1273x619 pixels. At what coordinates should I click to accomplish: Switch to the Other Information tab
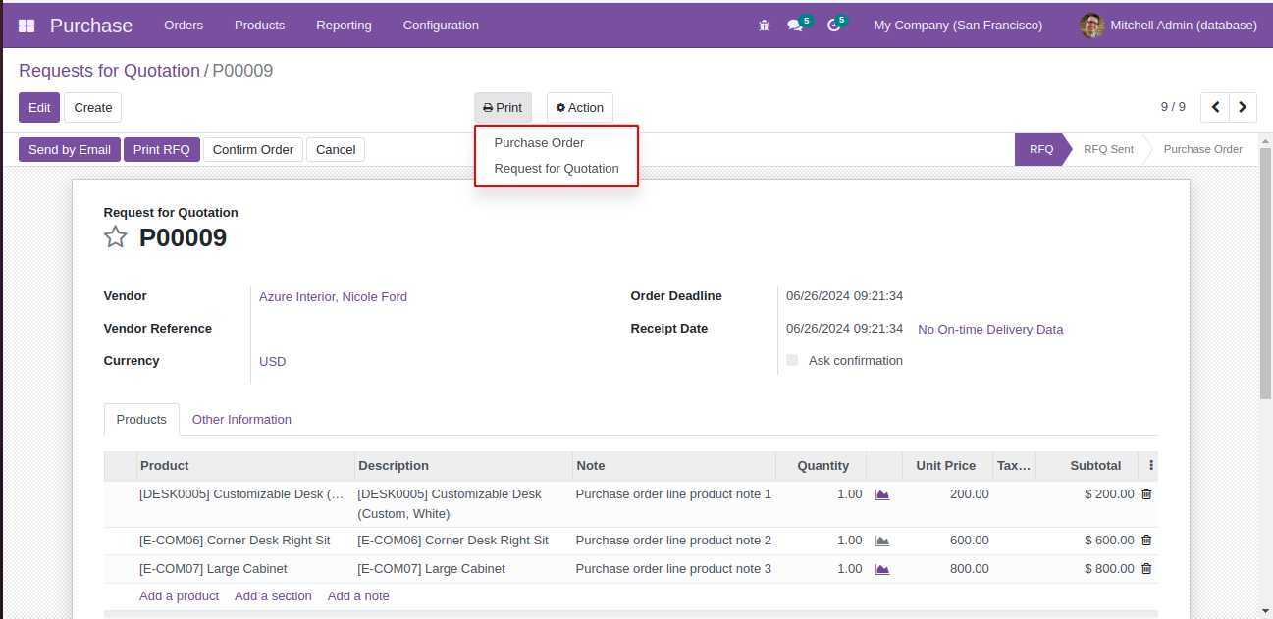tap(241, 420)
